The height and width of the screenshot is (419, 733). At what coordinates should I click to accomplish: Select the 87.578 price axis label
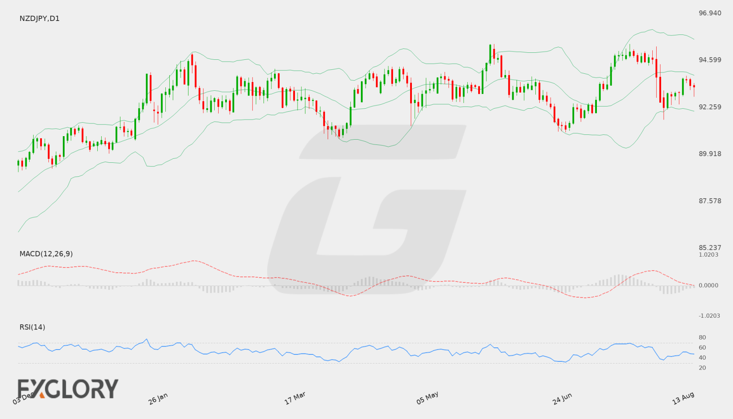pyautogui.click(x=710, y=201)
